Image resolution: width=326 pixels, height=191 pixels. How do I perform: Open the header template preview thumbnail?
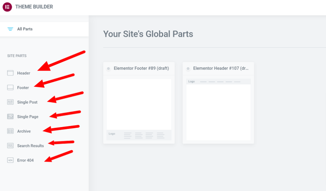(218, 109)
